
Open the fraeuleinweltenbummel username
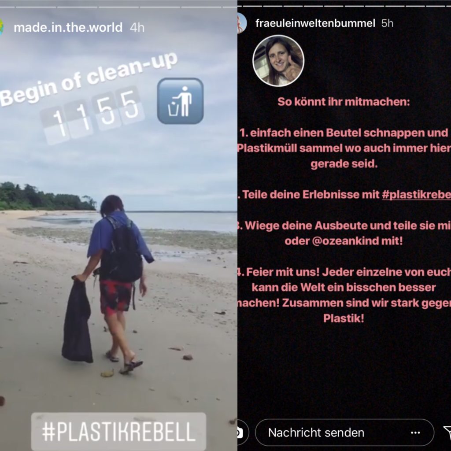tap(315, 23)
